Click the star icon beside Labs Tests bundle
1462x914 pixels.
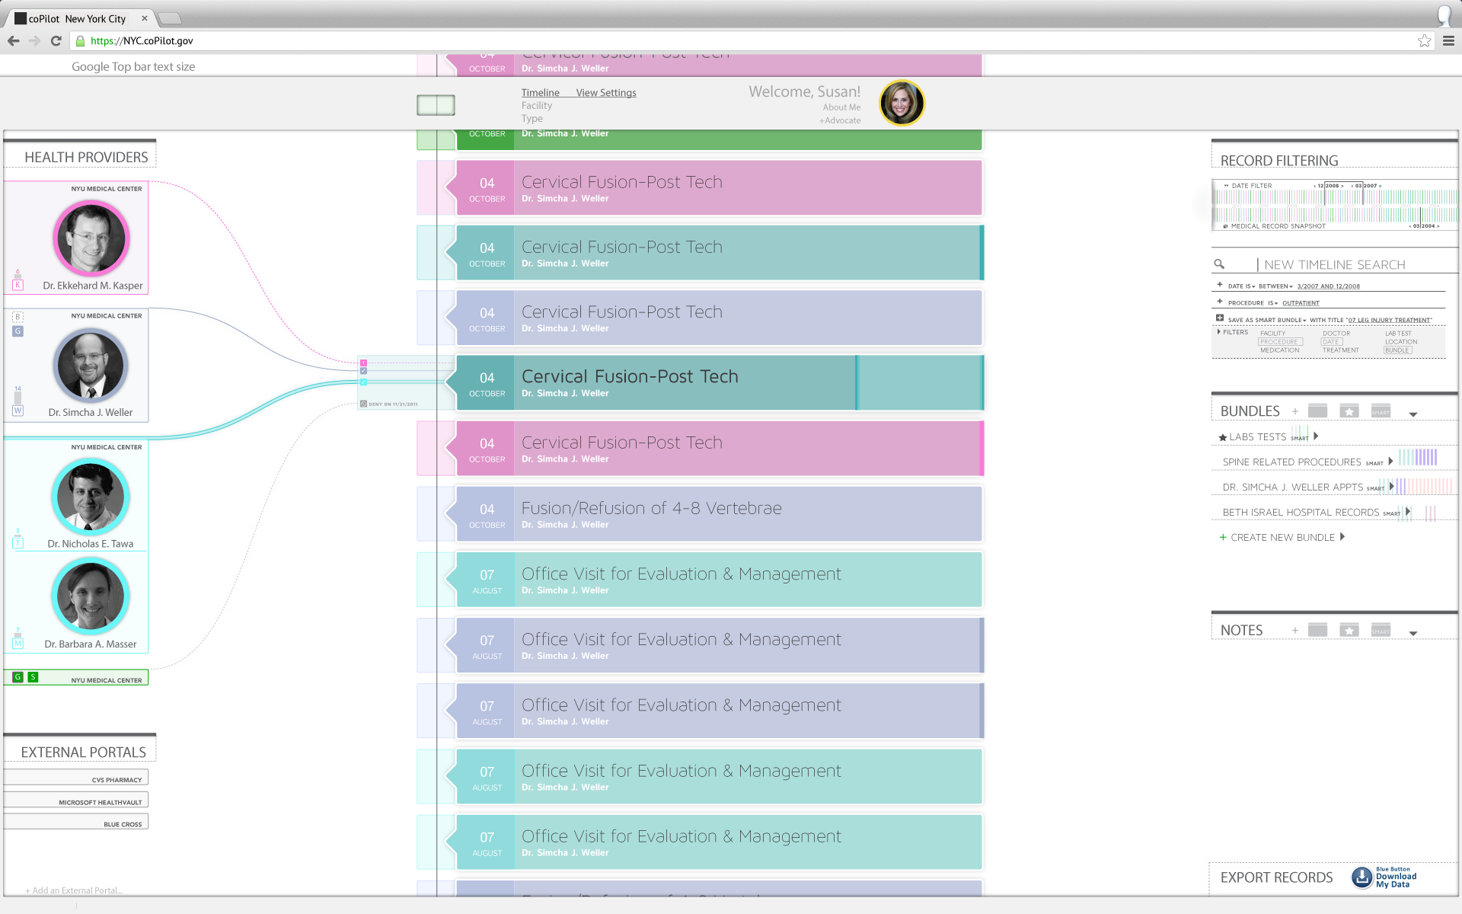1223,437
